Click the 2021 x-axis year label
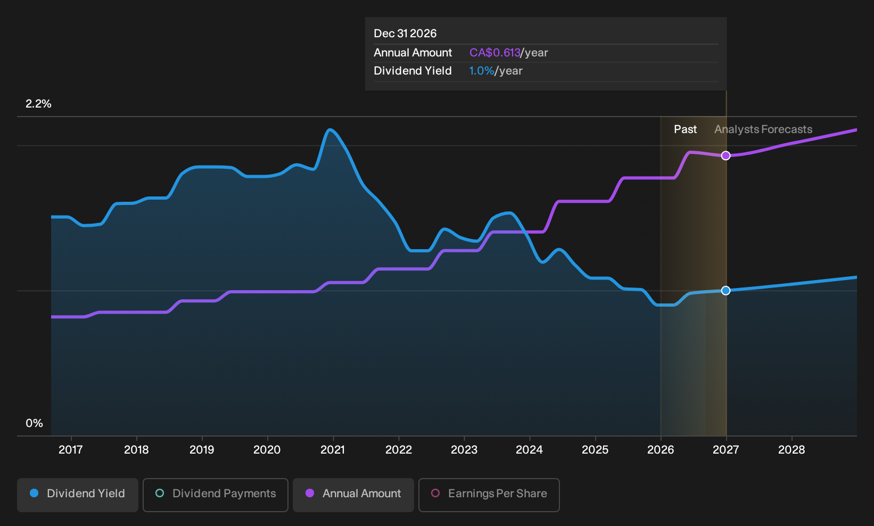Viewport: 874px width, 526px height. tap(333, 450)
